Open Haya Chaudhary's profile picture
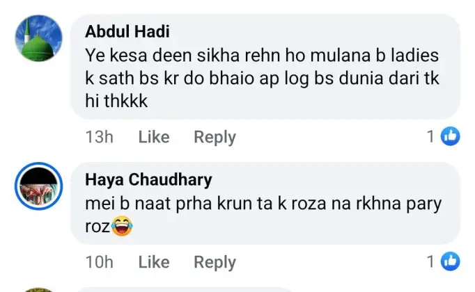 coord(39,185)
